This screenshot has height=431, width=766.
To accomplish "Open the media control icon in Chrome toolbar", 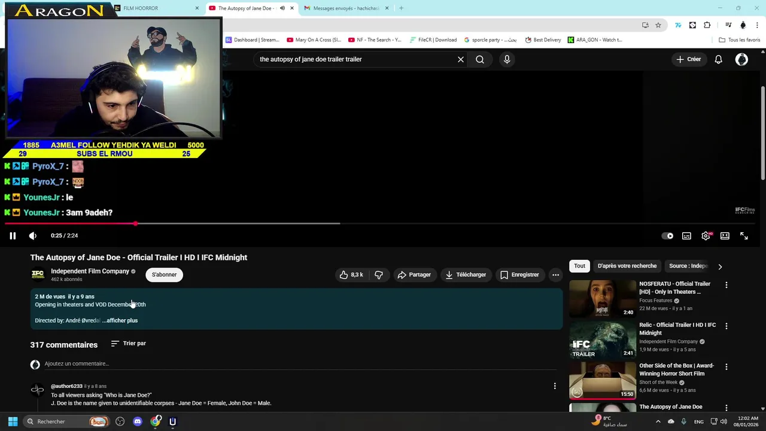I will 728,25.
